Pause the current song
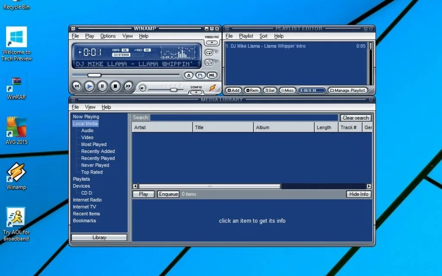The image size is (442, 276). point(102,86)
